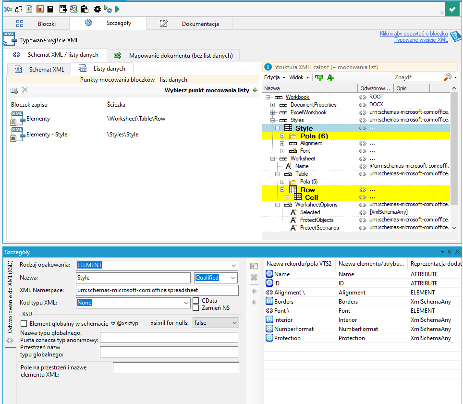This screenshot has height=404, width=463.
Task: Open Mapowanie dokumentu tab
Action: [173, 56]
